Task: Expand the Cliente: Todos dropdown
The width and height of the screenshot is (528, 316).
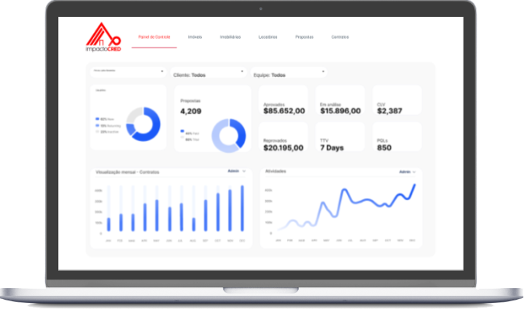Action: pos(208,75)
